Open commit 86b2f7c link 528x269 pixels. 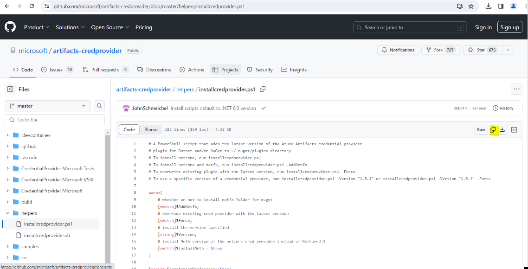click(461, 109)
